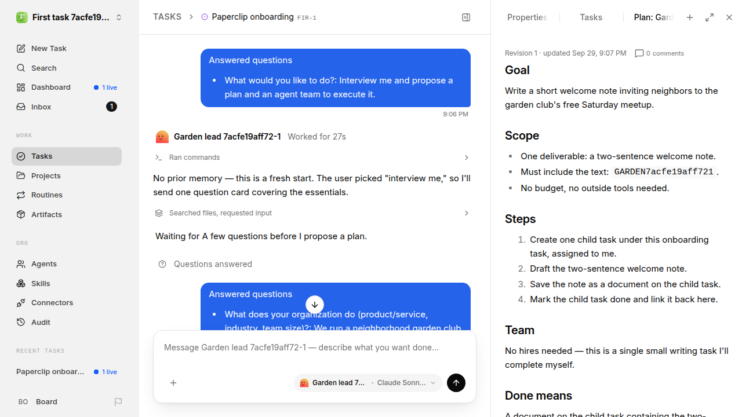Click the FIR-1 task identifier

coord(307,18)
